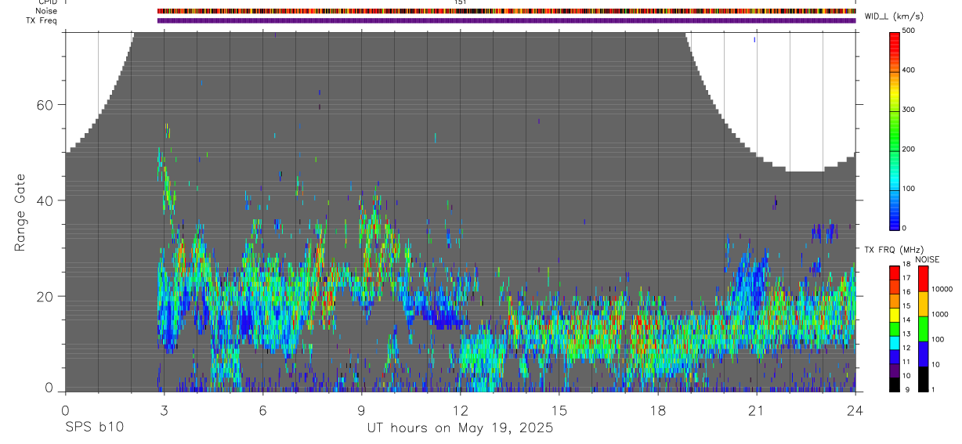
Task: Click the 'Noise' row label at top left
Action: click(46, 12)
